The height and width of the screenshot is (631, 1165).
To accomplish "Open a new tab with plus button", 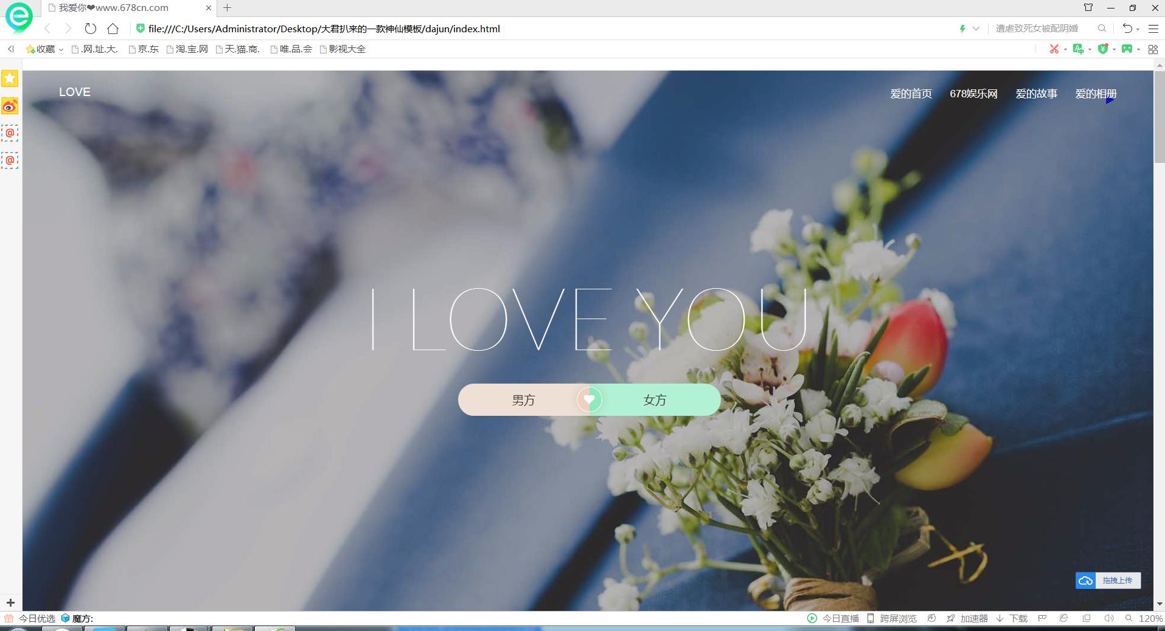I will tap(227, 8).
